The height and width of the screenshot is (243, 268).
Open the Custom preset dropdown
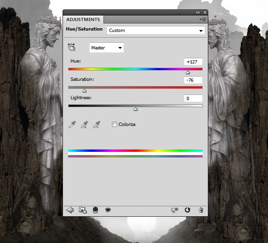click(156, 31)
